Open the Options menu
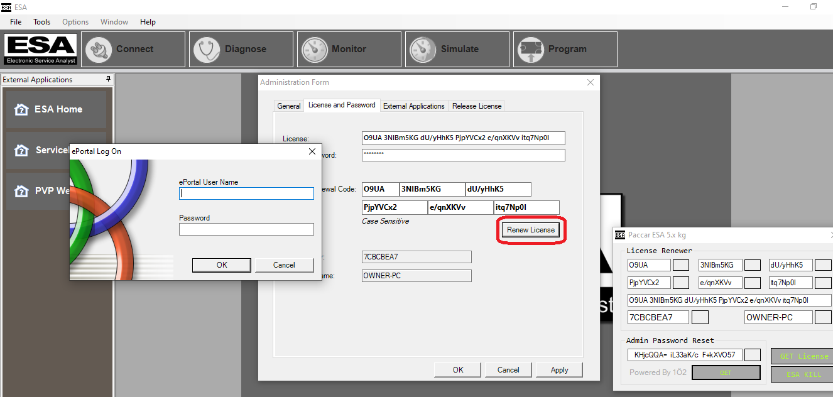The height and width of the screenshot is (397, 833). pyautogui.click(x=75, y=22)
